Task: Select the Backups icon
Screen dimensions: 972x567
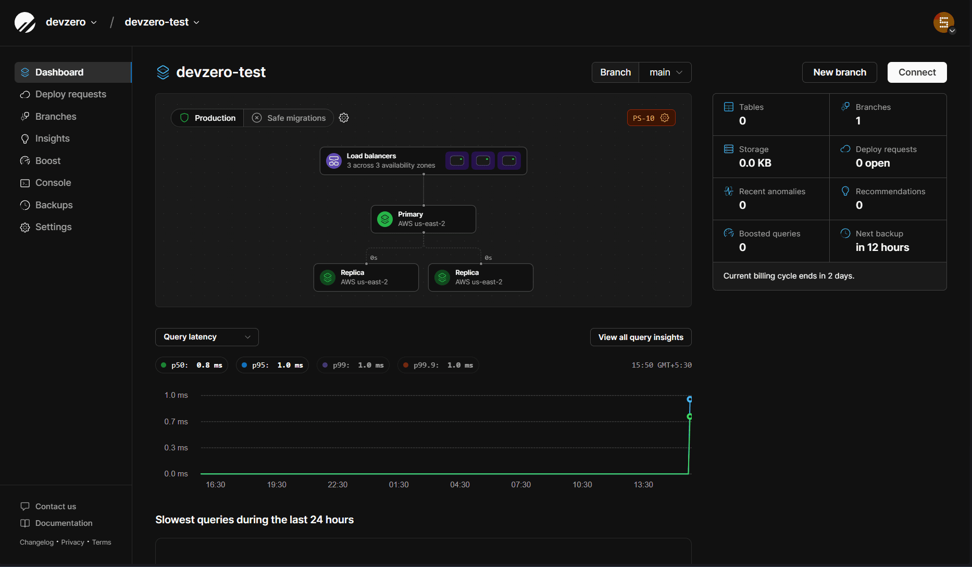Action: (x=24, y=205)
